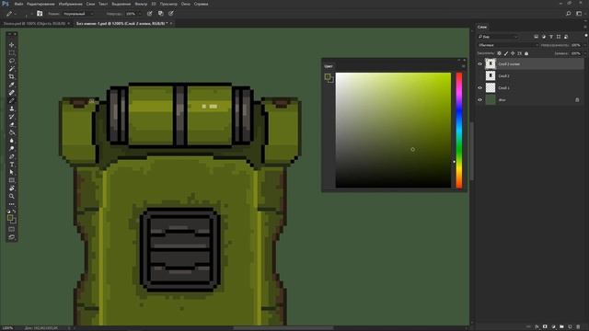Screen dimensions: 589x331
Task: Click the locked 'Фон' layer padlock
Action: click(x=577, y=100)
